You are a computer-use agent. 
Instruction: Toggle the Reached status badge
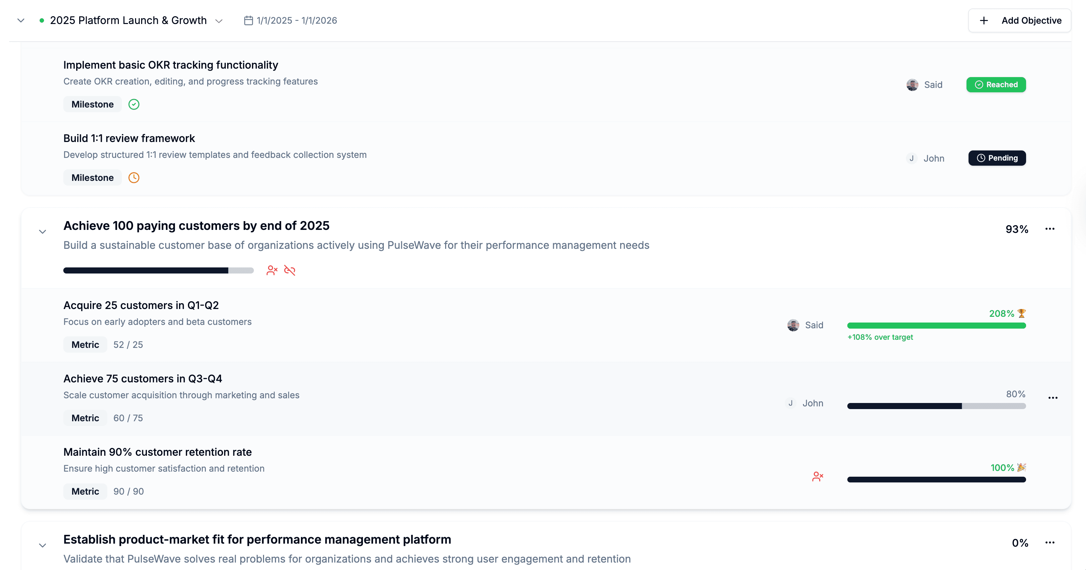tap(996, 85)
